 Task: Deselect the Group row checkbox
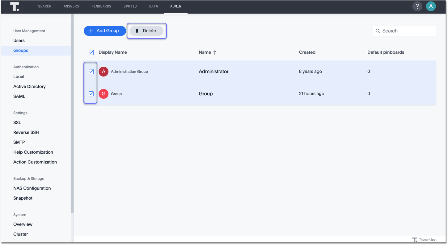pyautogui.click(x=91, y=94)
